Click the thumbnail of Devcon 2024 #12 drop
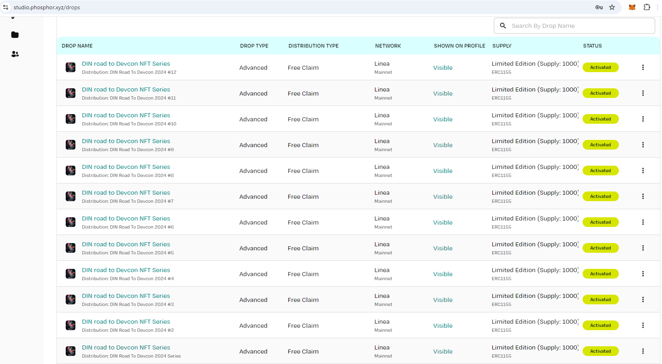 (x=71, y=67)
